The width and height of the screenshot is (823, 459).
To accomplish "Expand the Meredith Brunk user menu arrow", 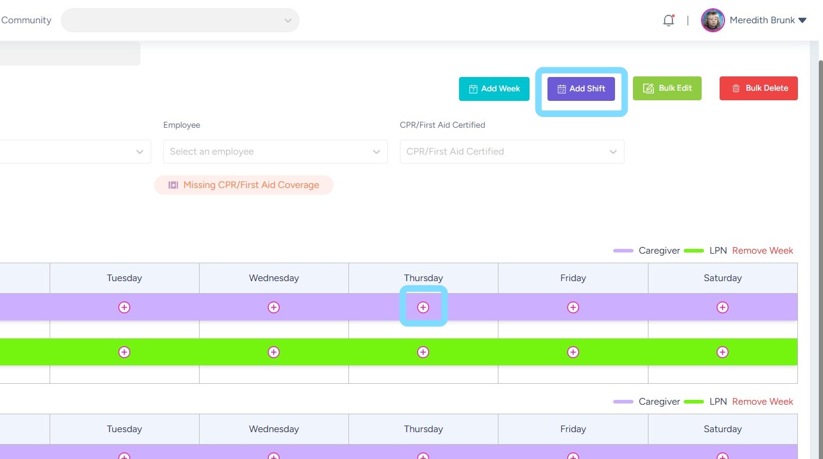I will tap(803, 20).
